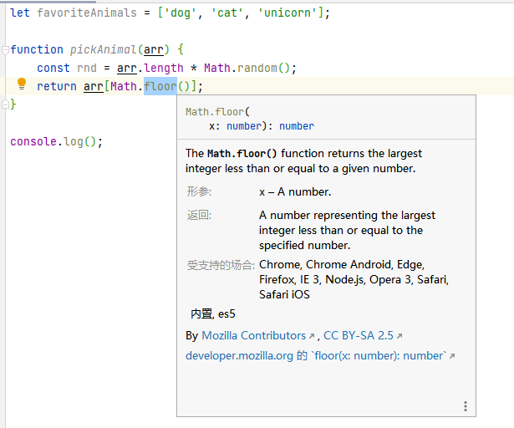Click the yellow lightbulb quick-fix icon

pyautogui.click(x=22, y=84)
